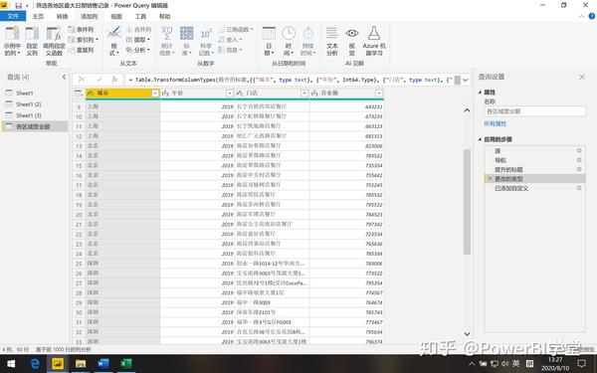Click the 示例中的列 column from examples icon
This screenshot has height=373, width=597.
(x=12, y=34)
